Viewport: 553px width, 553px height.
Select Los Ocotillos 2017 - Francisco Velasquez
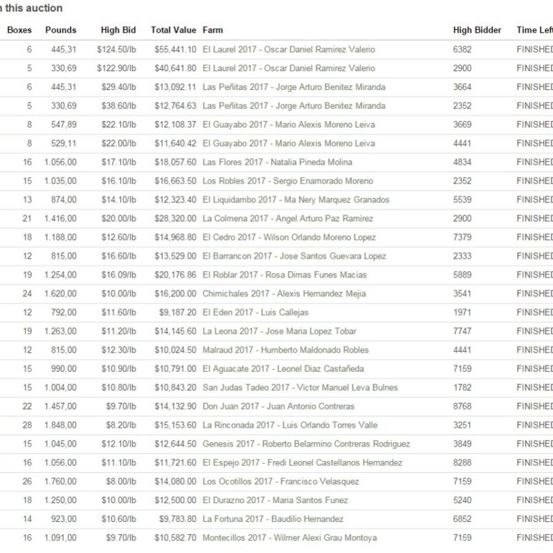[281, 481]
